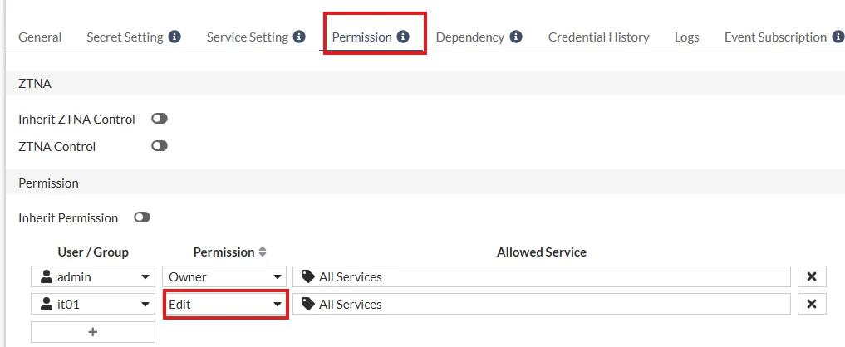Click the info icon beside Event Subscription
Screen dimensions: 845x347
[x=838, y=37]
